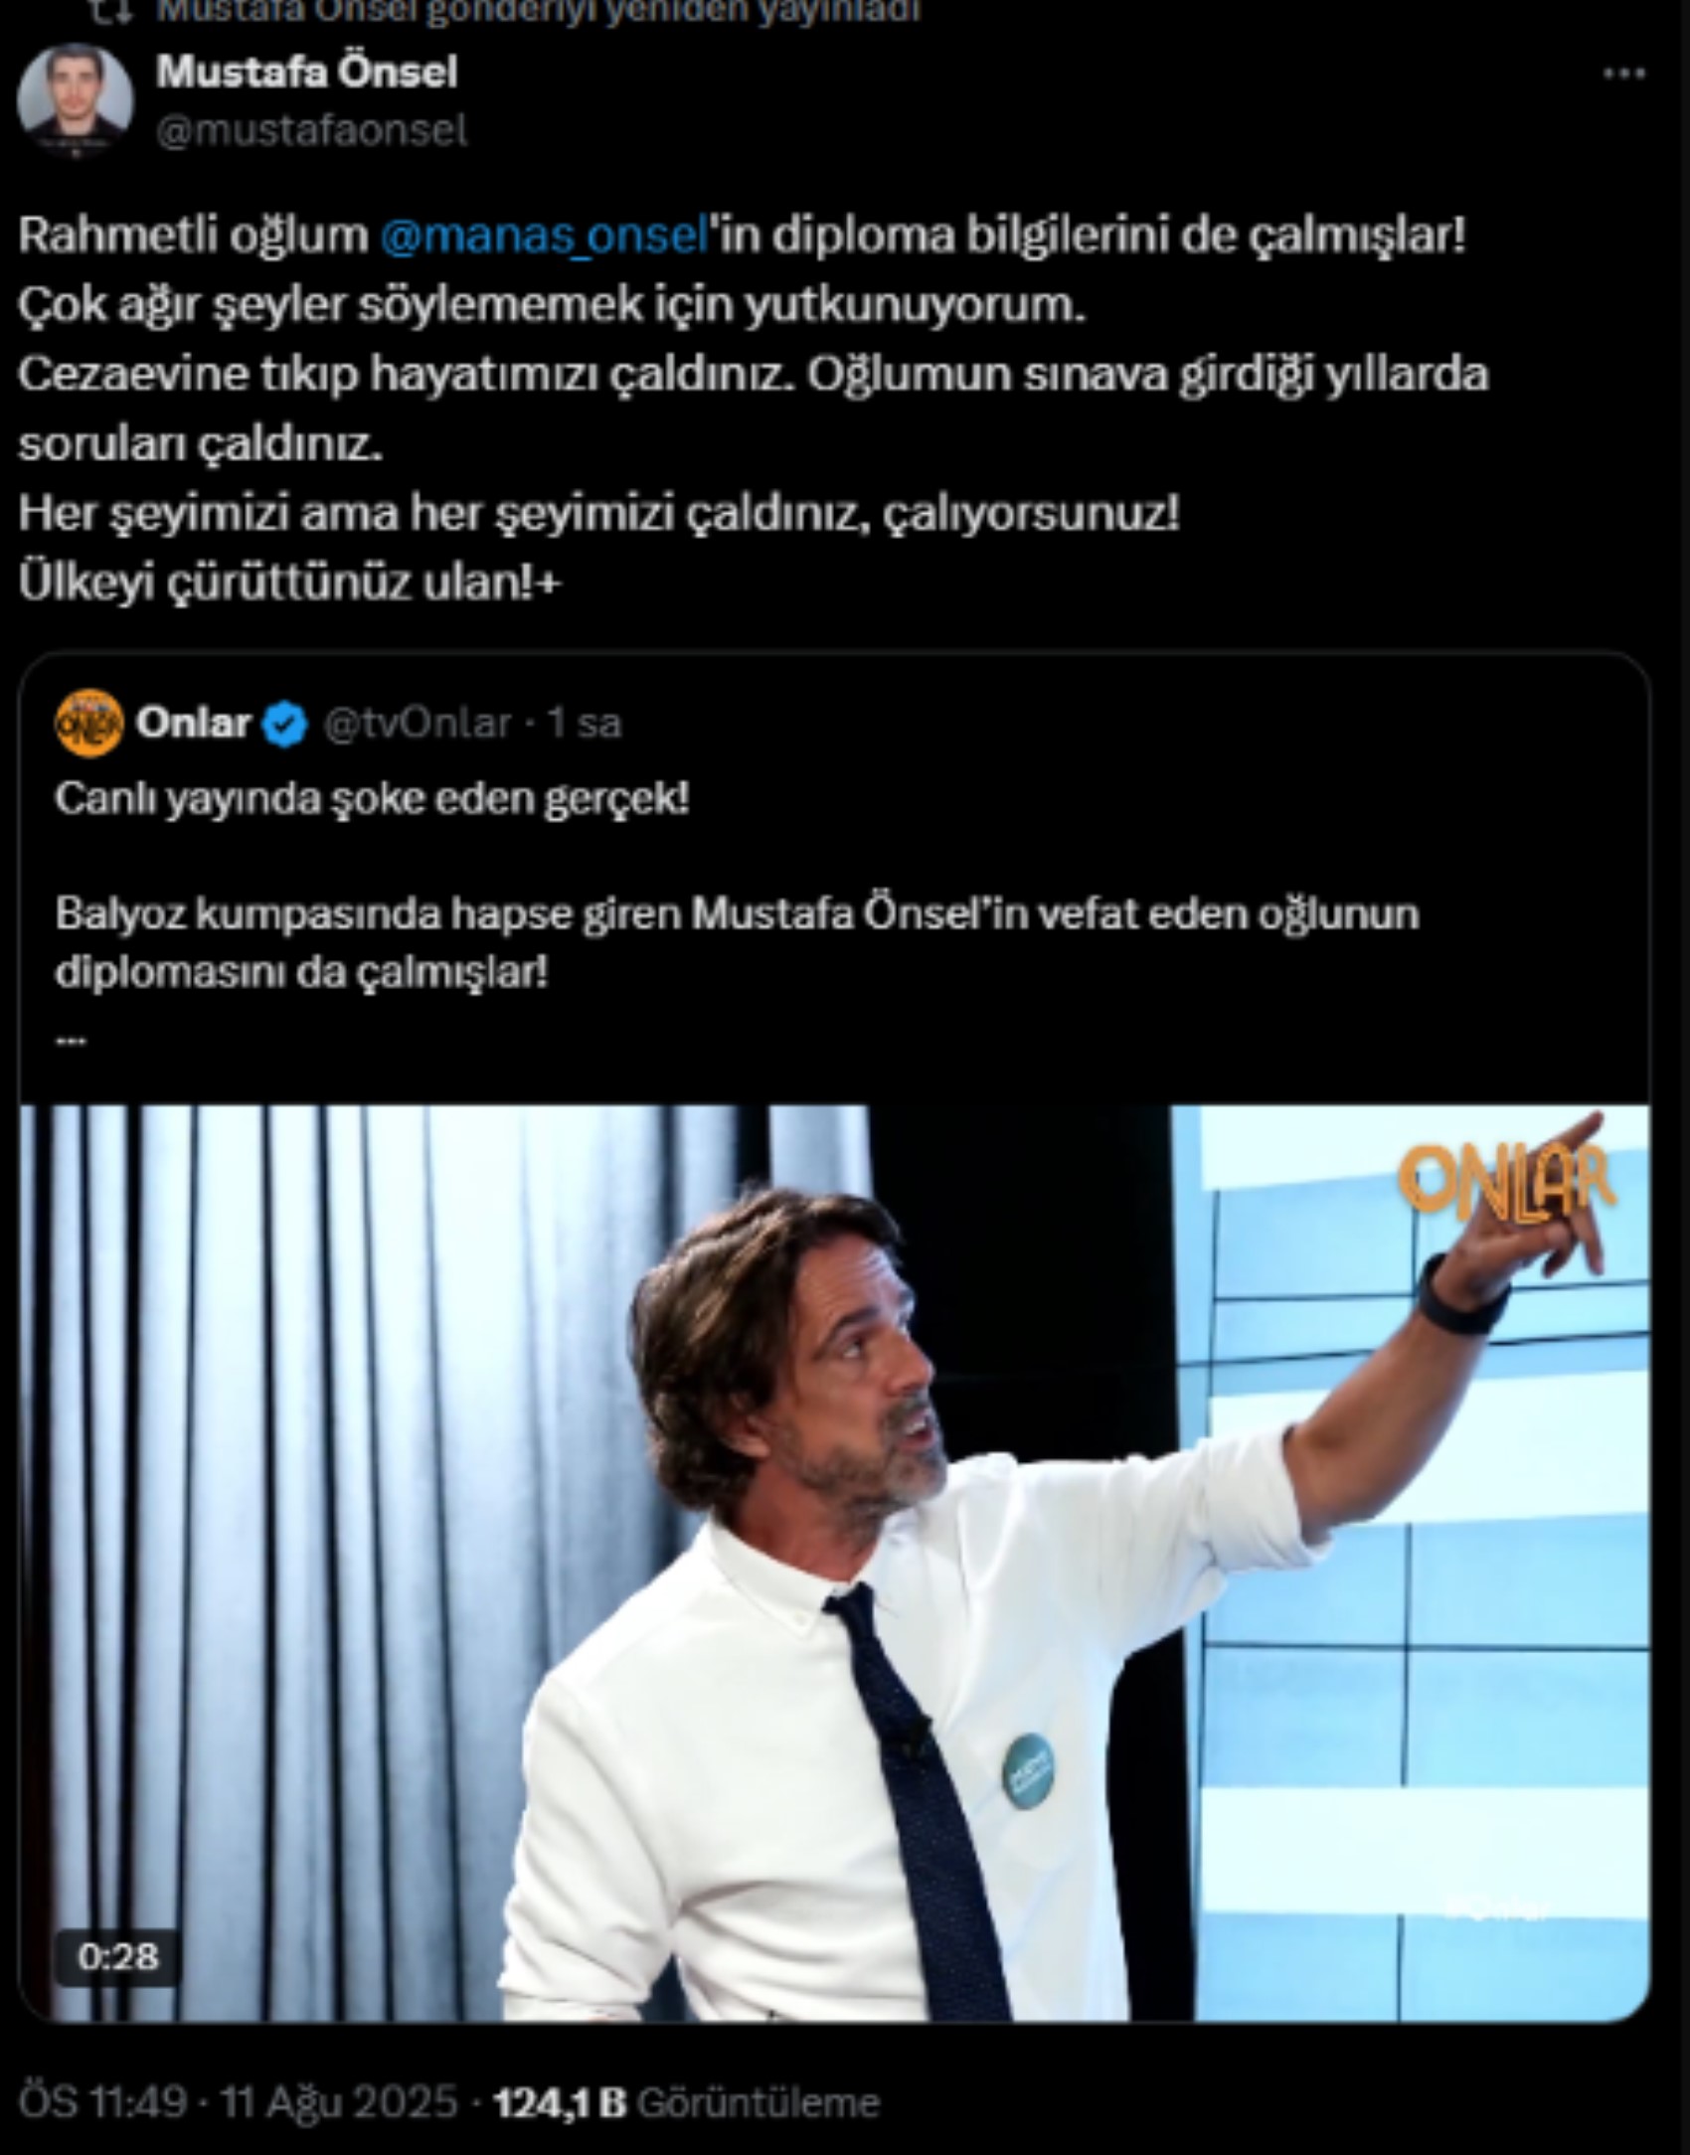Open the @mustafaonsel handle link
1690x2155 pixels.
click(311, 131)
